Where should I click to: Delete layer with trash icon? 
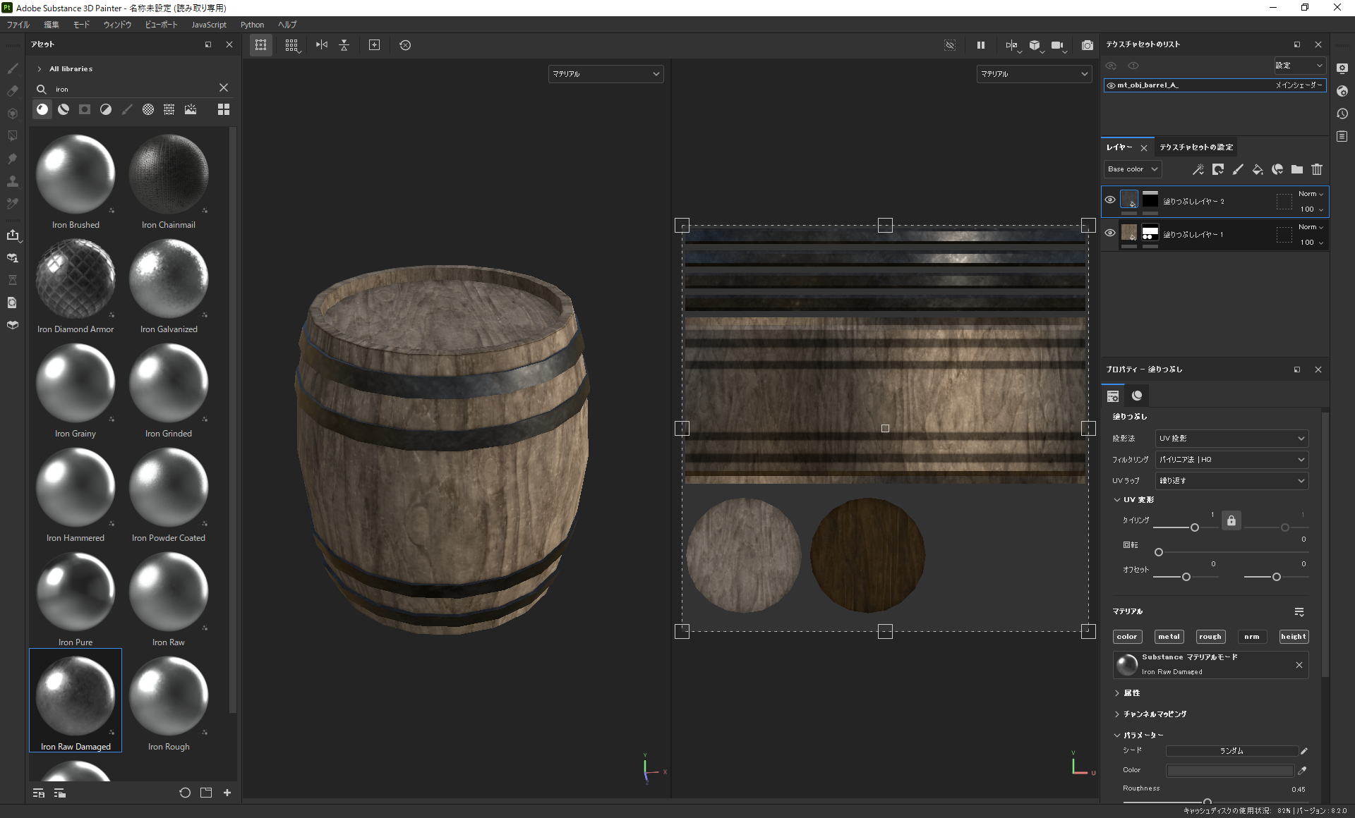pos(1317,169)
